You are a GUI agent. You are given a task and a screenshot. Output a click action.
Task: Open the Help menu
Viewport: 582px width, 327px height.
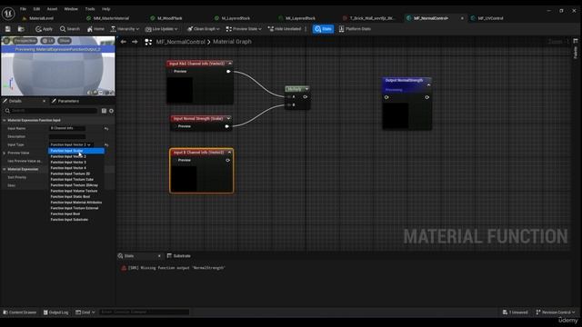[x=105, y=9]
